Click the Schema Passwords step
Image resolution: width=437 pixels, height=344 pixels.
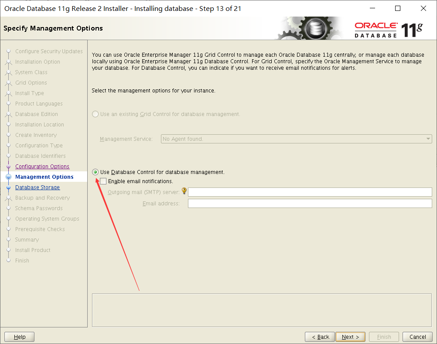pyautogui.click(x=39, y=208)
